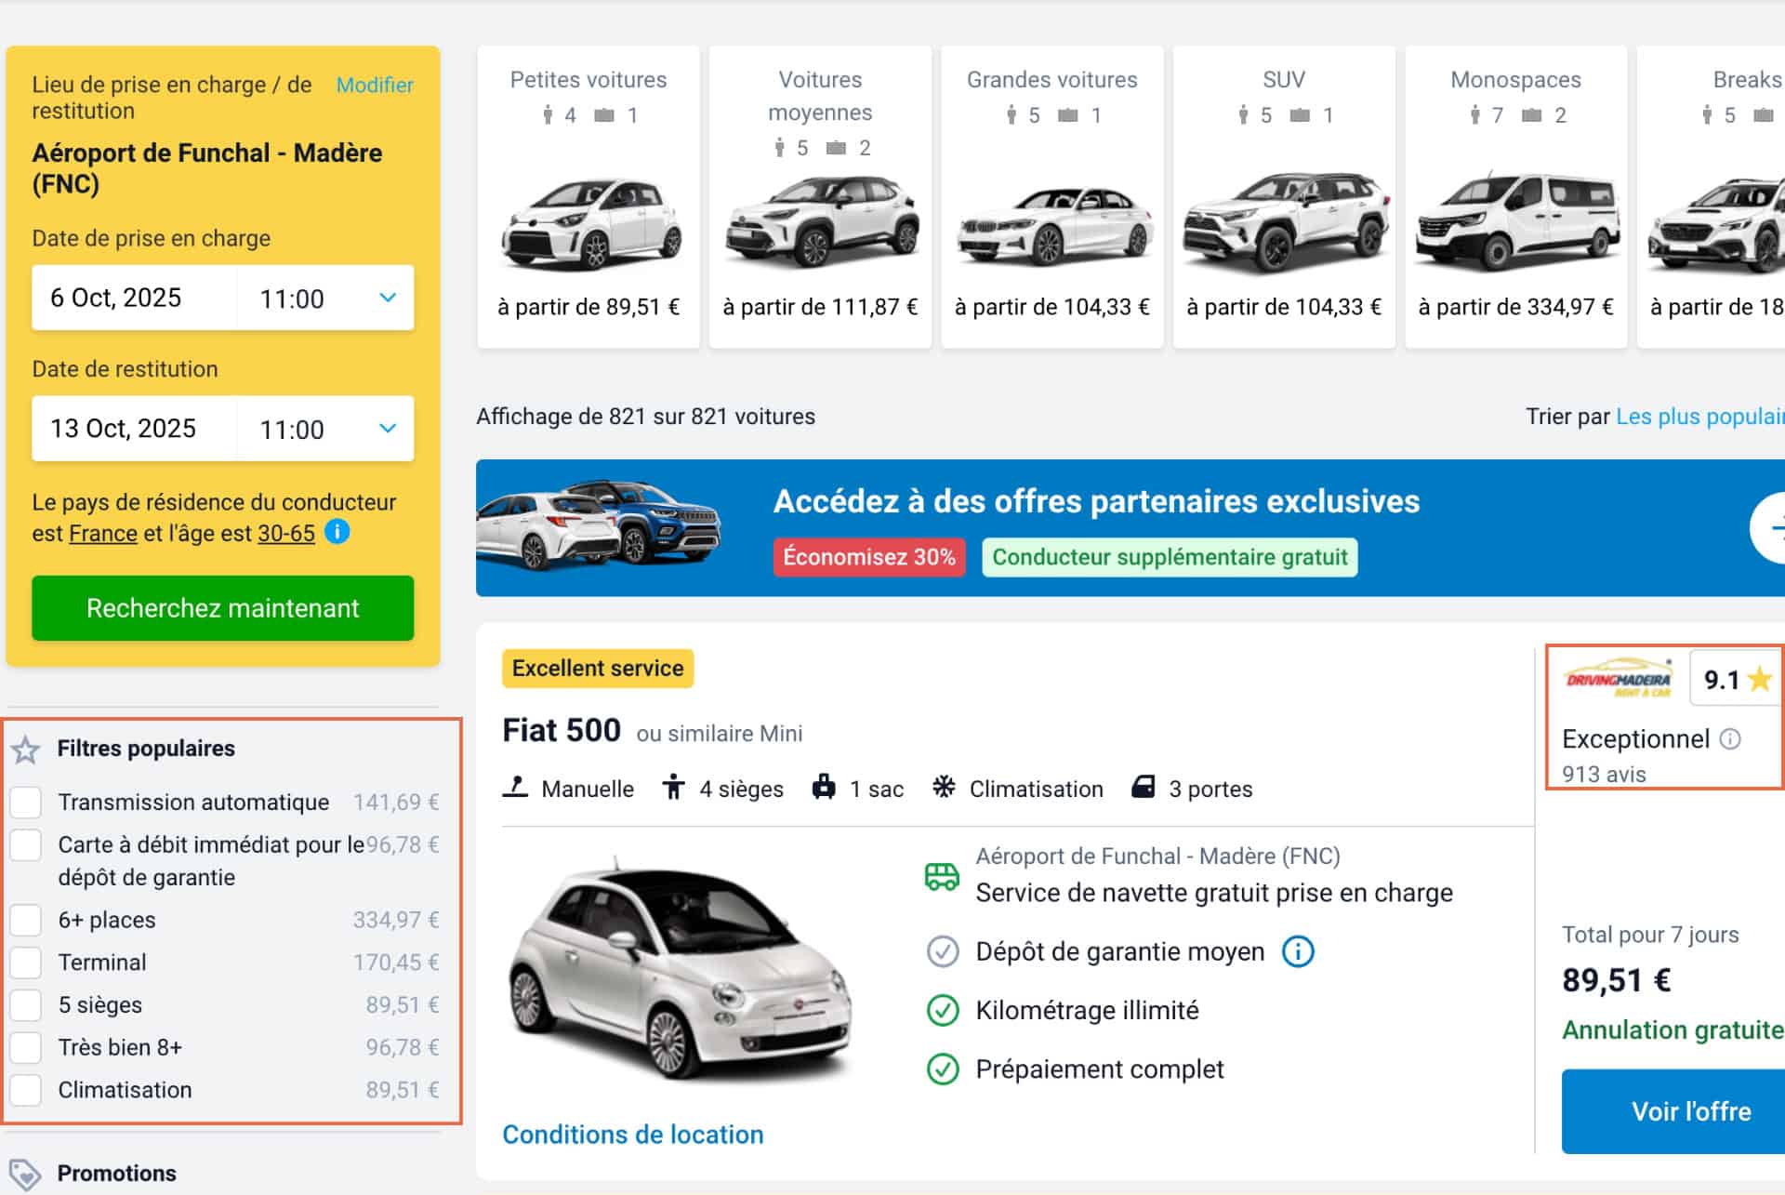Click the info icon beside Dépôt de garantie moyen
The height and width of the screenshot is (1195, 1785).
tap(1298, 951)
